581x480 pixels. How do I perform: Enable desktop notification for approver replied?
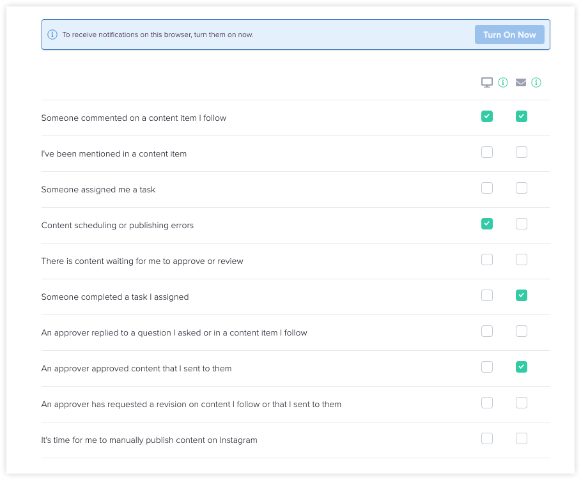point(487,331)
